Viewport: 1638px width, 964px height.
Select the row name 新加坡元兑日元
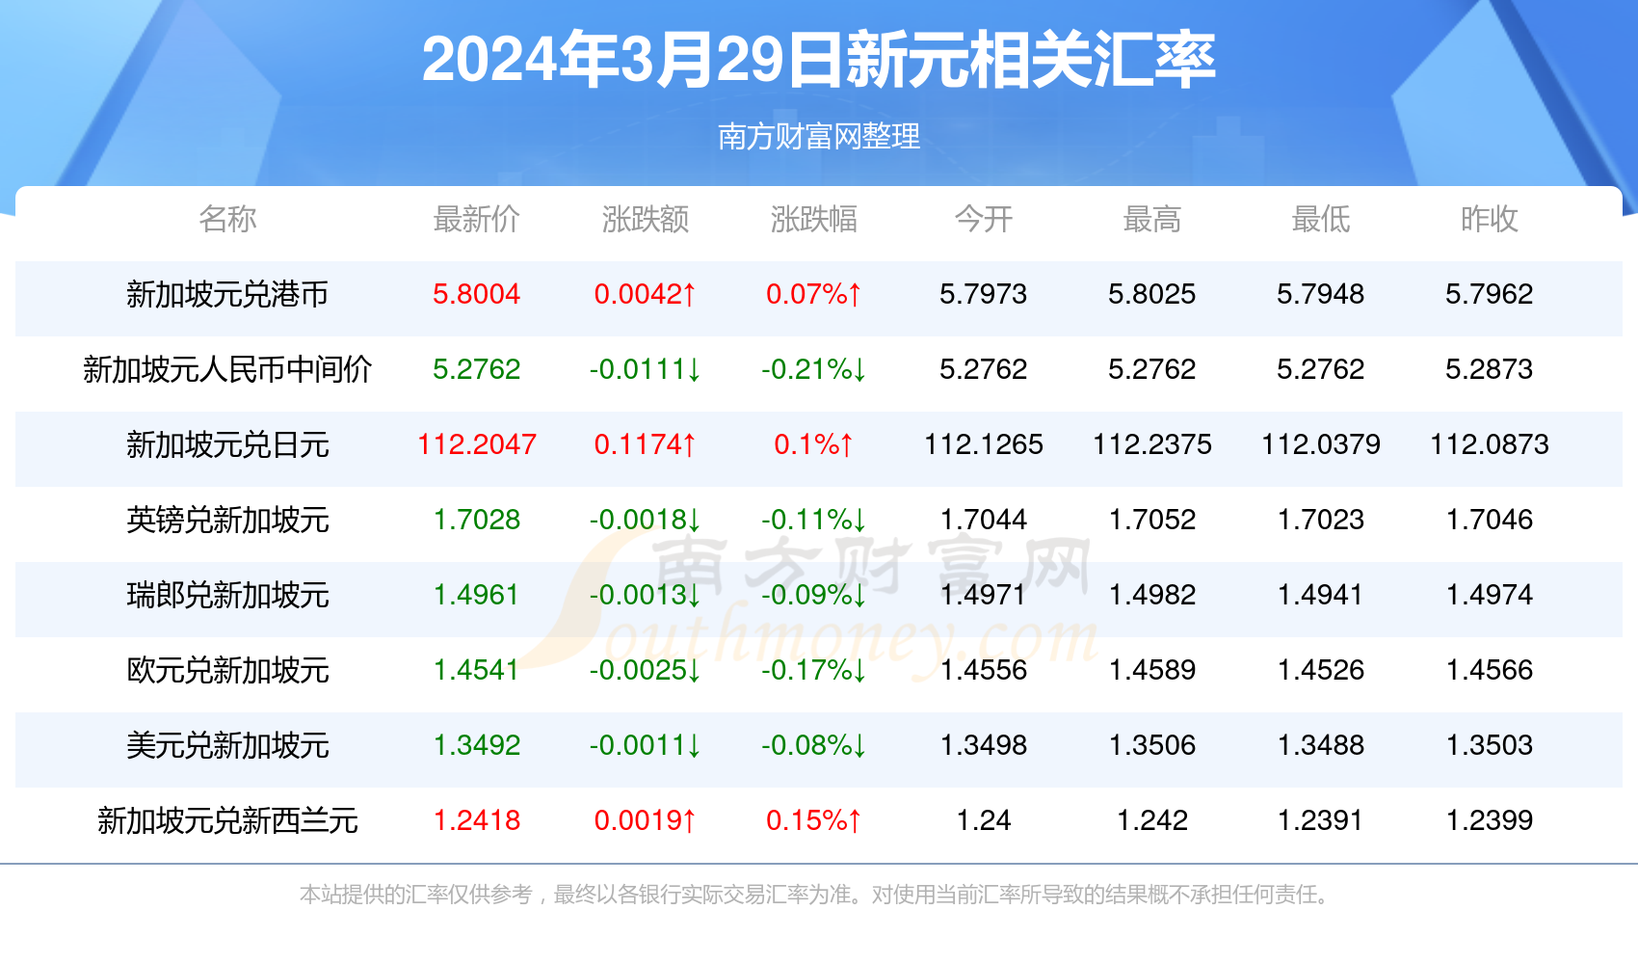[227, 444]
